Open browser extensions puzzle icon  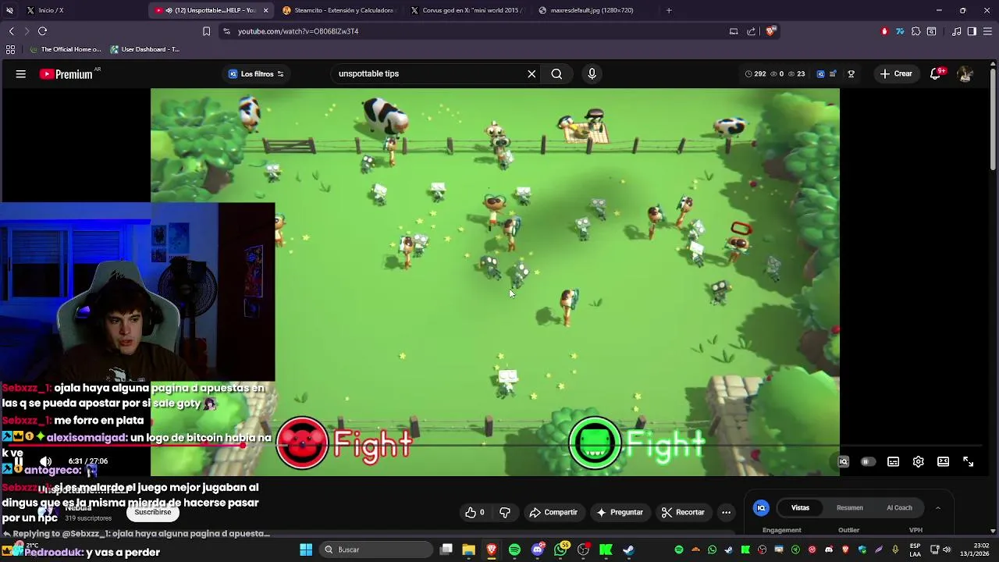pos(915,31)
